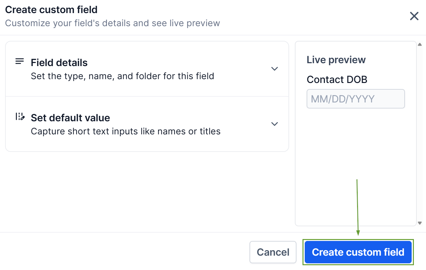Focus the MM/DD/YYYY date input
Viewport: 426px width, 270px height.
(x=355, y=99)
